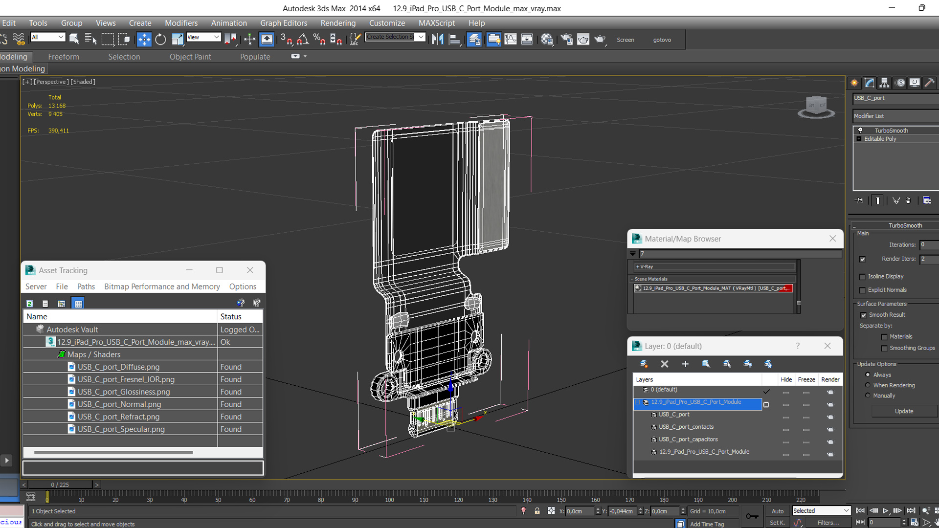
Task: Open the Material Editor icon
Action: click(x=547, y=40)
